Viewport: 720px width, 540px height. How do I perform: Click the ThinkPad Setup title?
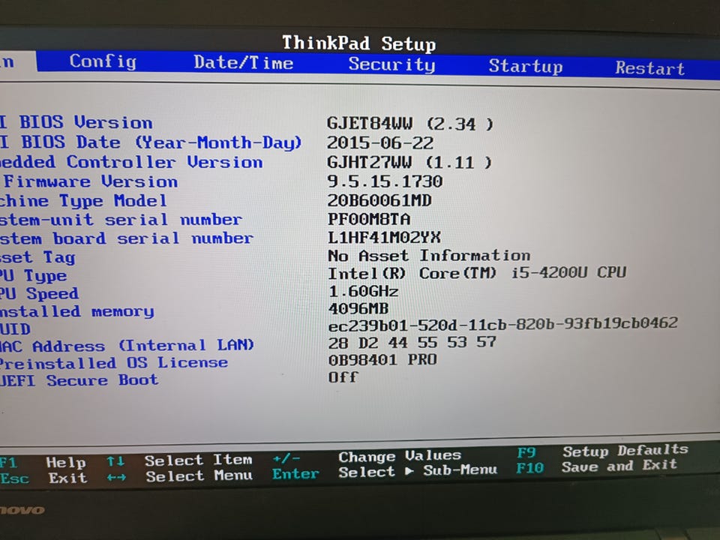[x=358, y=43]
